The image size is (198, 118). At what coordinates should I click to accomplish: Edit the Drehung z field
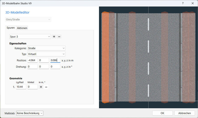pyautogui.click(x=55, y=67)
